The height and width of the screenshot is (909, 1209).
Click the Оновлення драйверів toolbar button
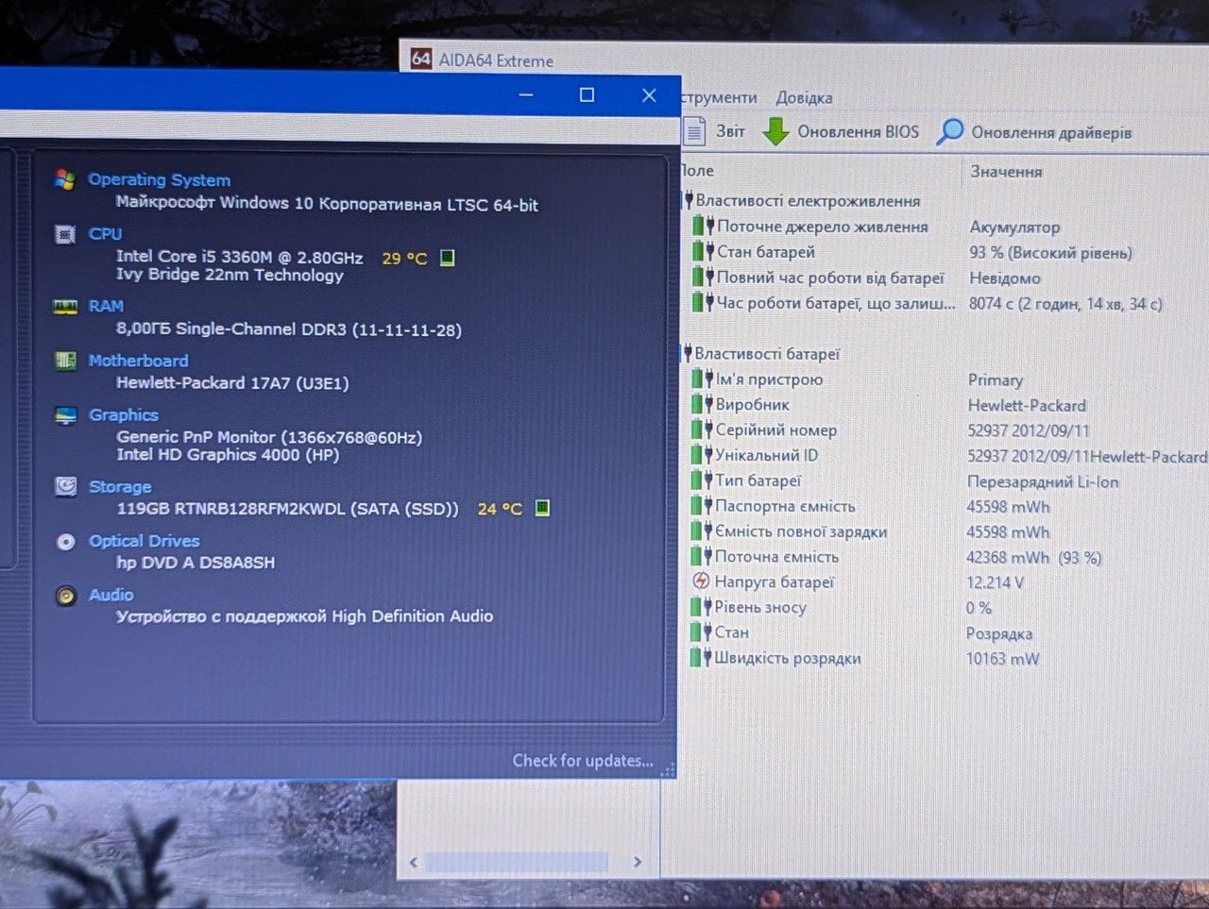[x=1034, y=132]
